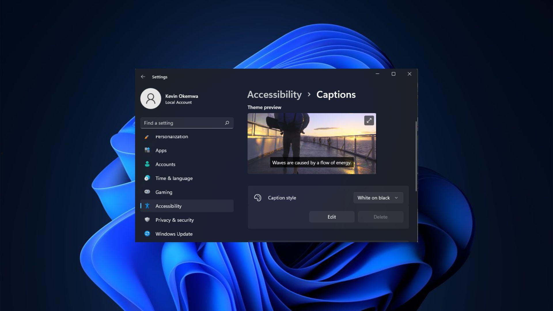
Task: Click the caption style accessibility icon
Action: tap(258, 198)
